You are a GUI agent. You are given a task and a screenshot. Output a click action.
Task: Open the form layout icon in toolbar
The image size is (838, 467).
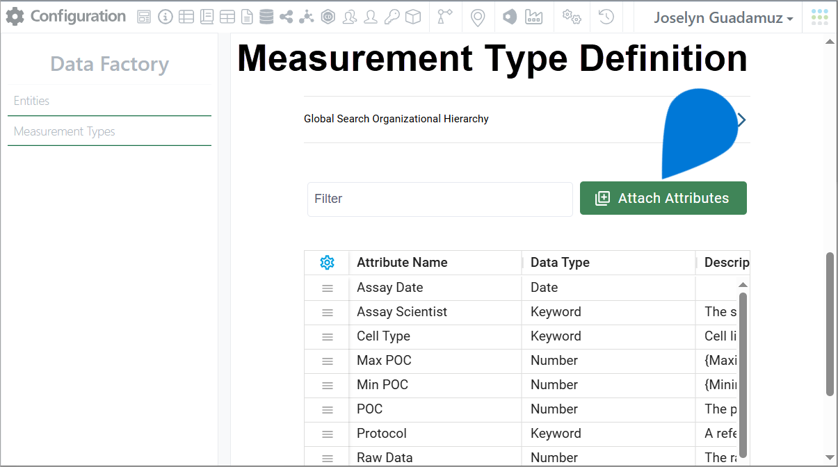point(144,17)
